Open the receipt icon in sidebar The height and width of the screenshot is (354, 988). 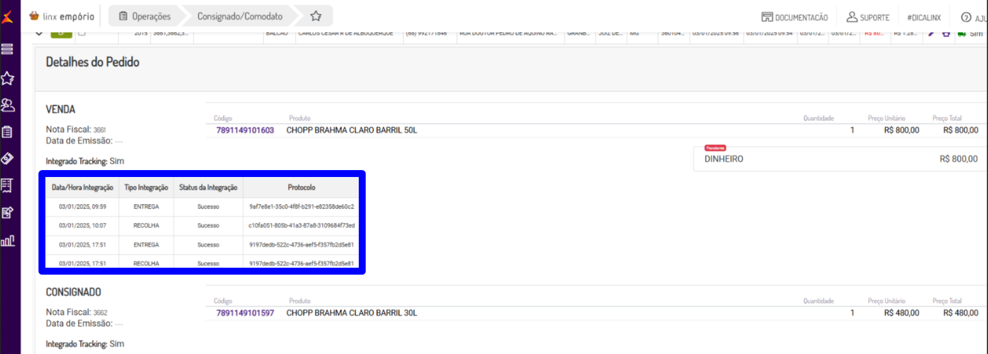point(8,185)
